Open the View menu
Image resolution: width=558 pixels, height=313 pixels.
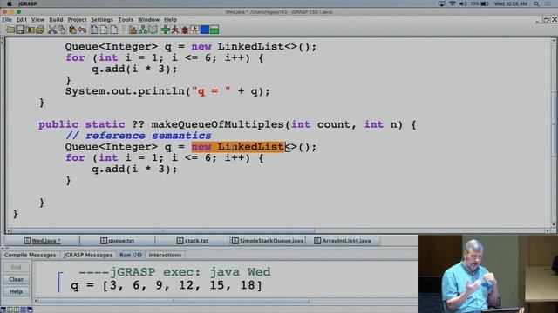pos(37,19)
